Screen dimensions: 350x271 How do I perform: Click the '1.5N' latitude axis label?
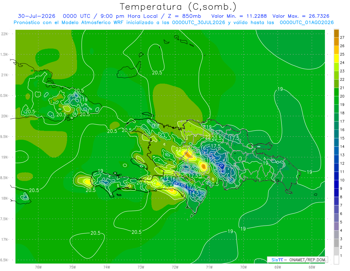(x=4, y=54)
